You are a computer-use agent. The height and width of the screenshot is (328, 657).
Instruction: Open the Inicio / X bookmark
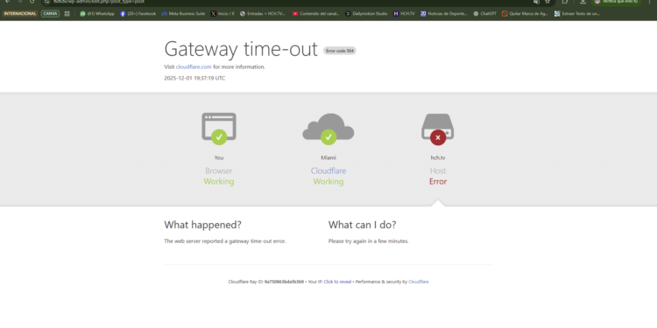pyautogui.click(x=223, y=14)
